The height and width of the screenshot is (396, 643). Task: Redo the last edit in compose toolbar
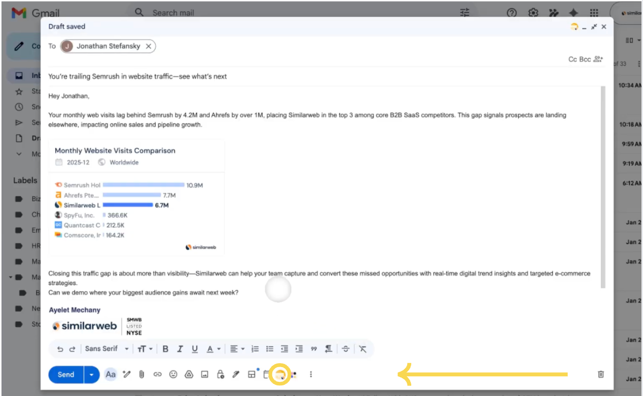click(72, 349)
